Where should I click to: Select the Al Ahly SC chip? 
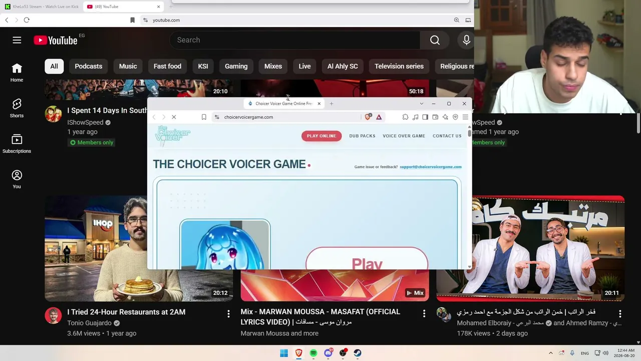tap(343, 66)
